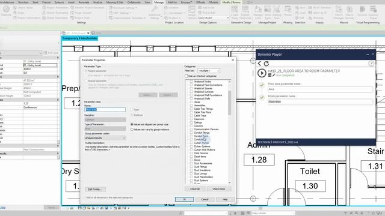Click the Floor area parameter name field
Screen dimensions: 385x216
(320, 89)
